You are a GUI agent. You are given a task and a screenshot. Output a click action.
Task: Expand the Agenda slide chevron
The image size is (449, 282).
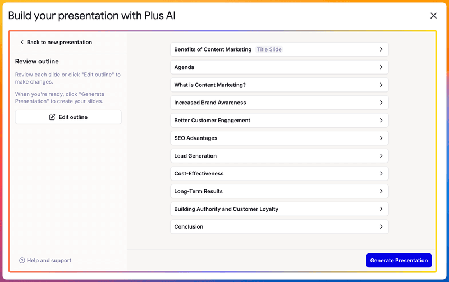[381, 67]
